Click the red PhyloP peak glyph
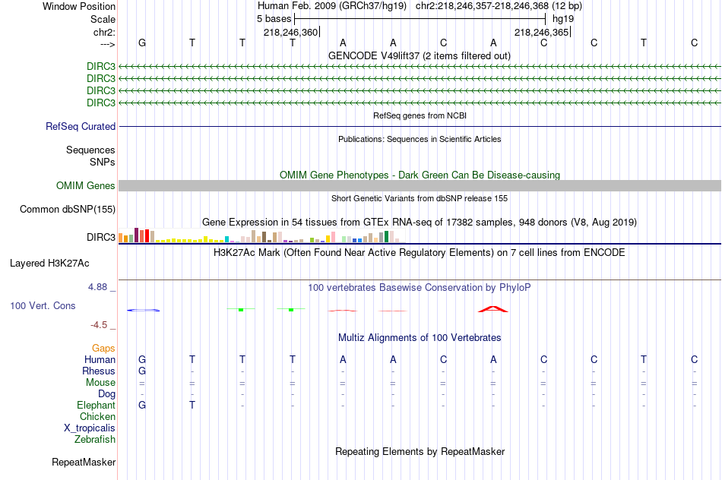Screen dimensions: 722x480 493,309
